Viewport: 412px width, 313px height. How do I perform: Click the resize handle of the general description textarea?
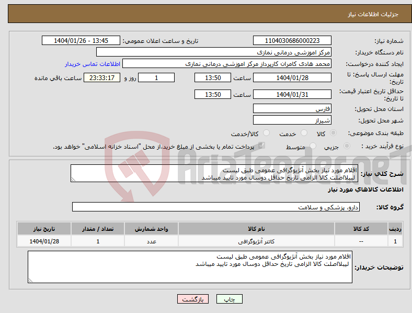pos(73,180)
